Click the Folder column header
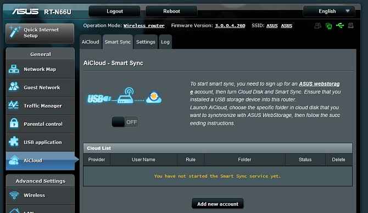The height and width of the screenshot is (213, 368). pos(244,160)
